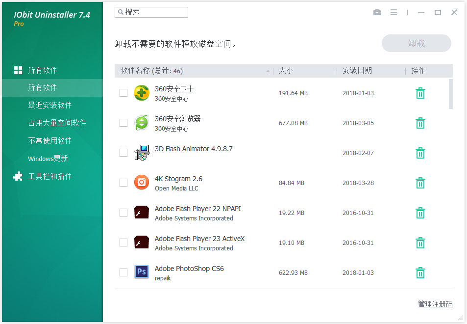Open 最近安装软件 in the sidebar
This screenshot has height=324, width=467.
(50, 105)
